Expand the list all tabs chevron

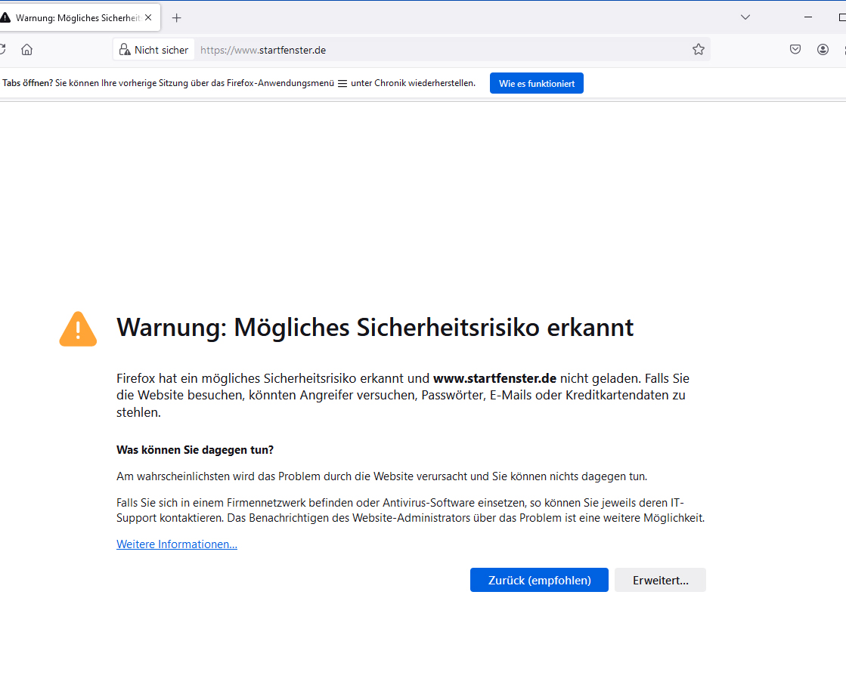pos(745,17)
